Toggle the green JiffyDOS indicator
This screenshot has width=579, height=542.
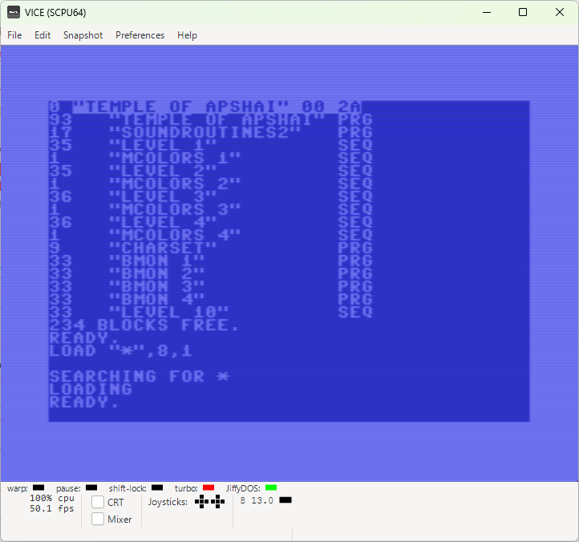point(271,487)
